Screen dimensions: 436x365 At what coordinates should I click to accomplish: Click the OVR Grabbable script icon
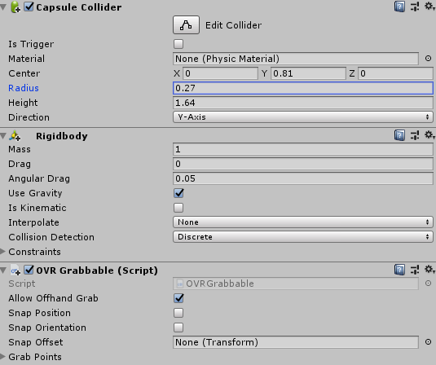click(15, 270)
